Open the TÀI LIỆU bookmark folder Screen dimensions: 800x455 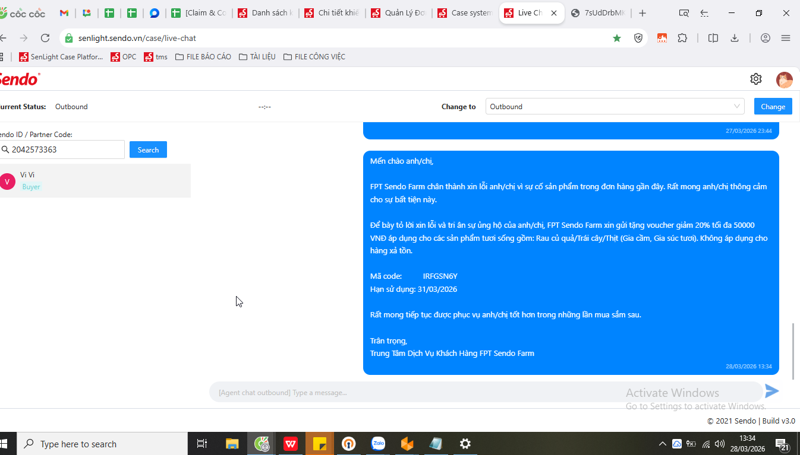click(x=257, y=57)
